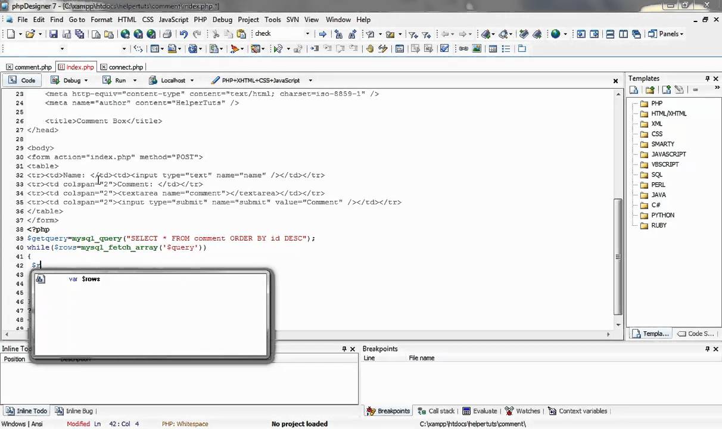
Task: Select the PYTHON templates folder
Action: pyautogui.click(x=662, y=215)
